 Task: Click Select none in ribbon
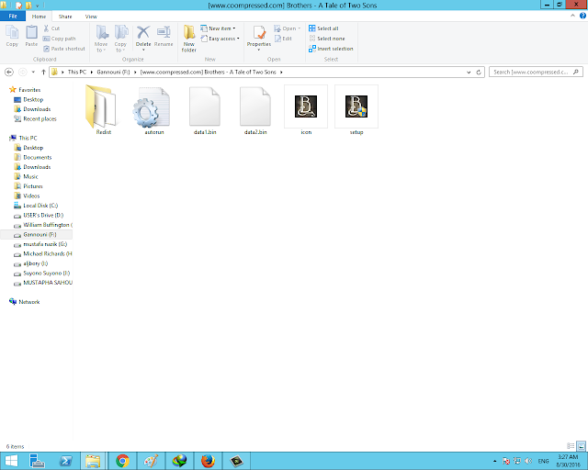click(327, 39)
